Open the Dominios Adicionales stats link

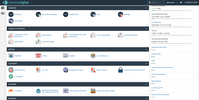click(x=159, y=47)
